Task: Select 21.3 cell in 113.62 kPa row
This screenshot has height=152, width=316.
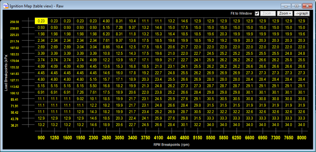Action: pos(145,85)
